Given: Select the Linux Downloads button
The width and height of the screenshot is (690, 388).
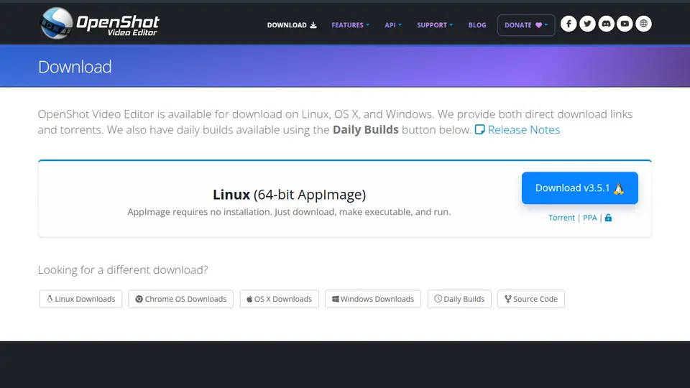Looking at the screenshot, I should pyautogui.click(x=80, y=299).
